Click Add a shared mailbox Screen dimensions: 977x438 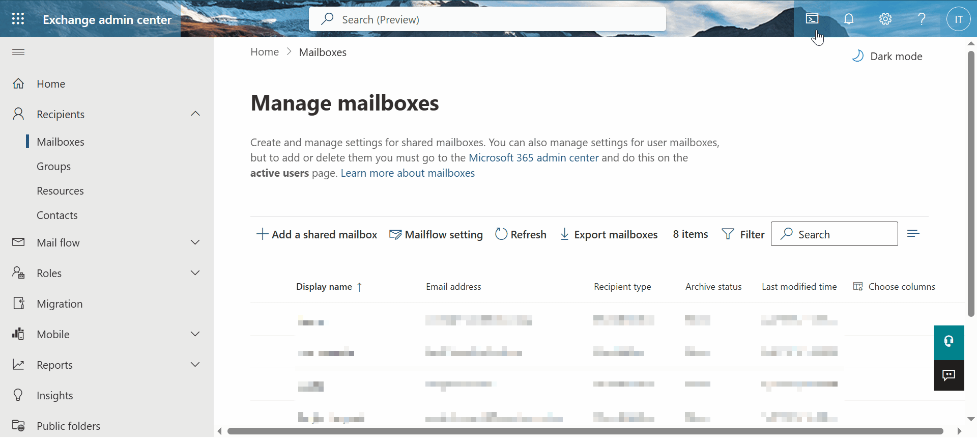pyautogui.click(x=317, y=234)
